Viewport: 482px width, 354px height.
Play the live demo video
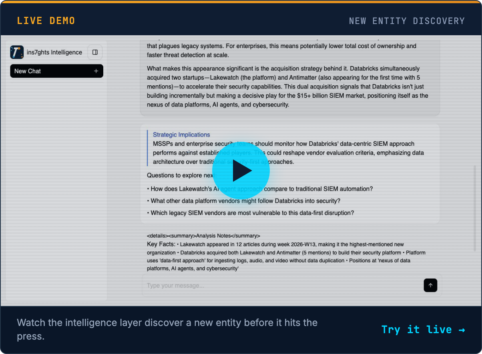click(241, 171)
